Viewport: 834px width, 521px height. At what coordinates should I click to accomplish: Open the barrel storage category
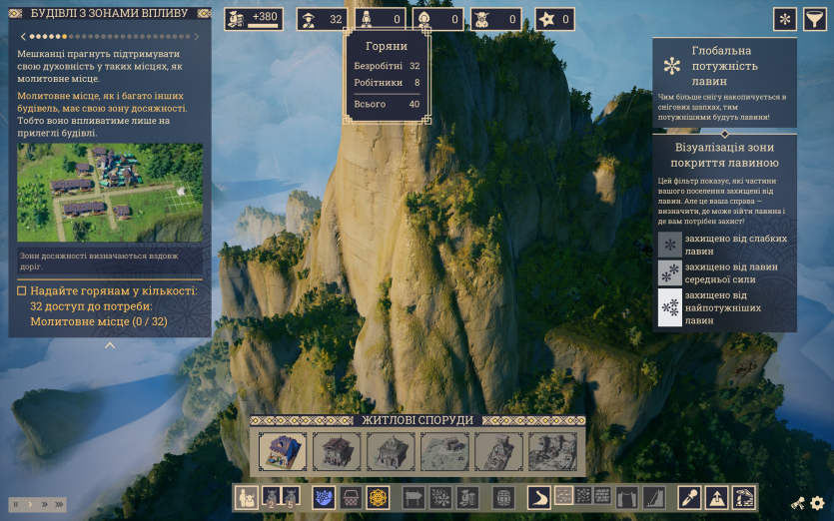click(x=504, y=496)
